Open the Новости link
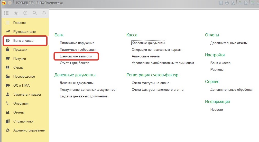 click(x=217, y=109)
